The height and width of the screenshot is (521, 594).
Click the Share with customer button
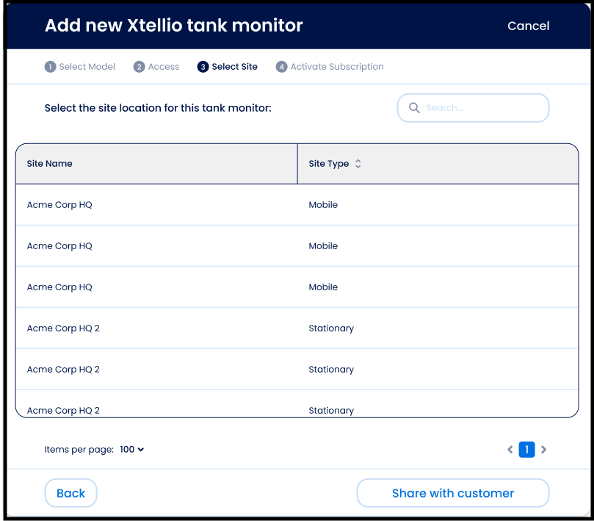coord(452,493)
